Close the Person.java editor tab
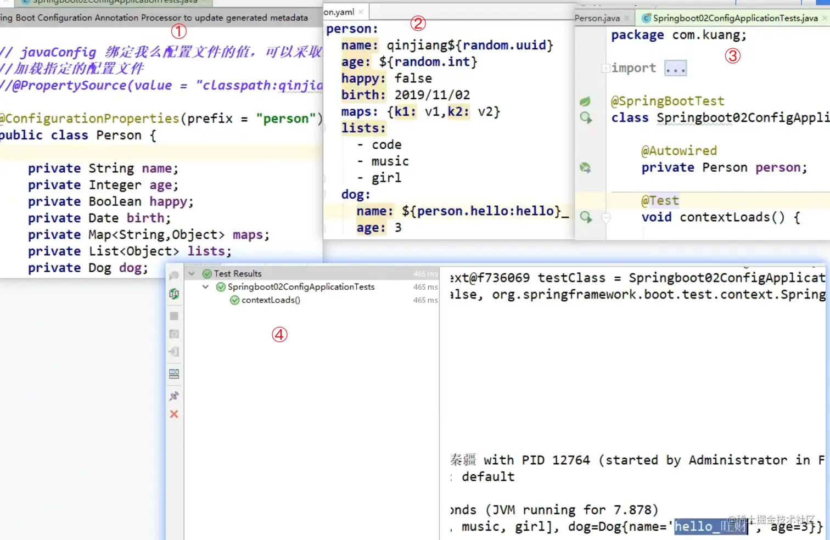Screen dimensions: 830x540 [x=626, y=18]
